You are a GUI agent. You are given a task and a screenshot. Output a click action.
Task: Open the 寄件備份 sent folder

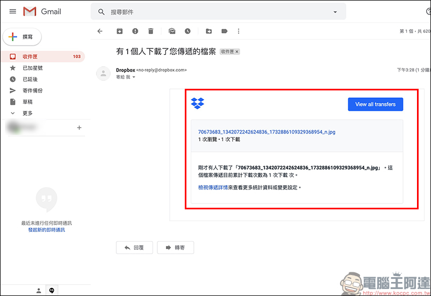click(x=32, y=90)
